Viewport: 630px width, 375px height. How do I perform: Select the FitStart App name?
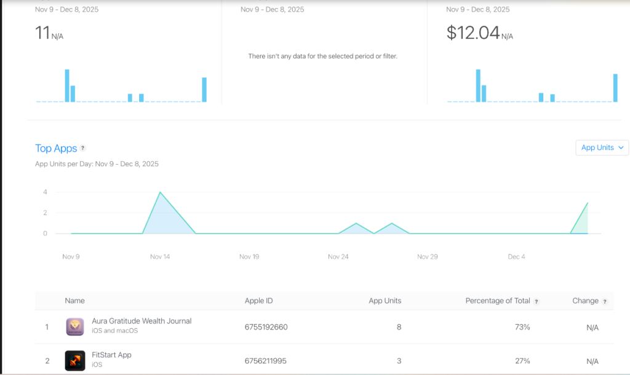coord(111,355)
